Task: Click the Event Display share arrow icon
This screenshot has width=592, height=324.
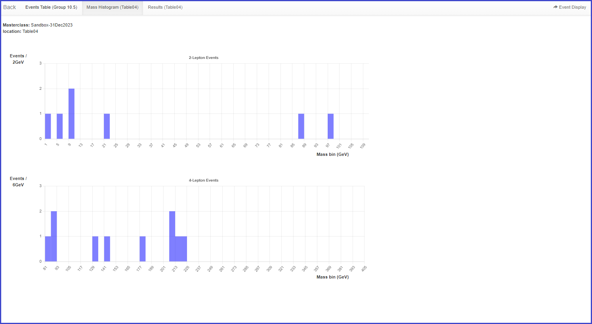Action: pyautogui.click(x=555, y=7)
